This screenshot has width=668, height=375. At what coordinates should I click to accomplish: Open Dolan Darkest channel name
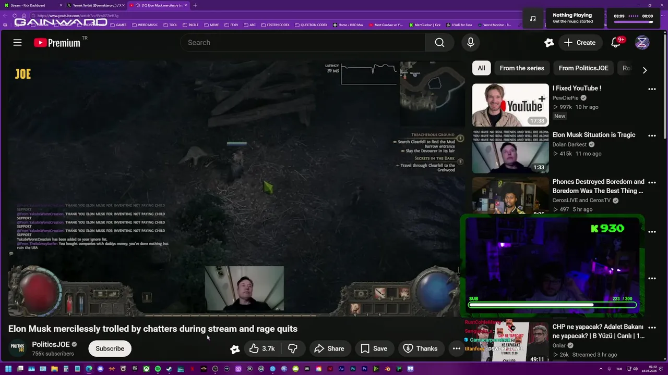[x=569, y=144]
